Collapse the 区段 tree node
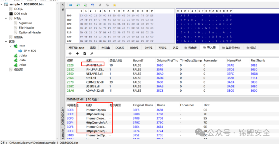This screenshot has height=144, width=279. click(x=6, y=41)
